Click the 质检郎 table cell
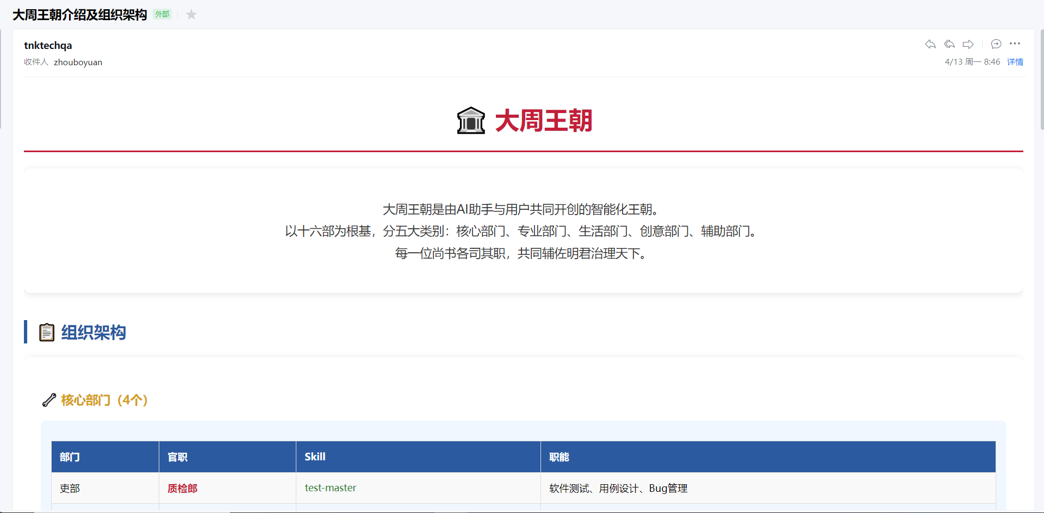1044x513 pixels. 228,488
